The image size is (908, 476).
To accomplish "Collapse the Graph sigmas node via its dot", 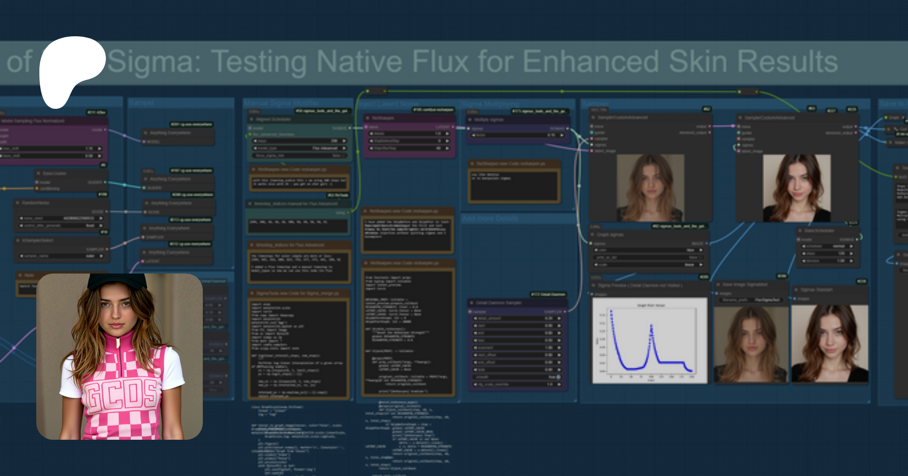I will (x=592, y=235).
